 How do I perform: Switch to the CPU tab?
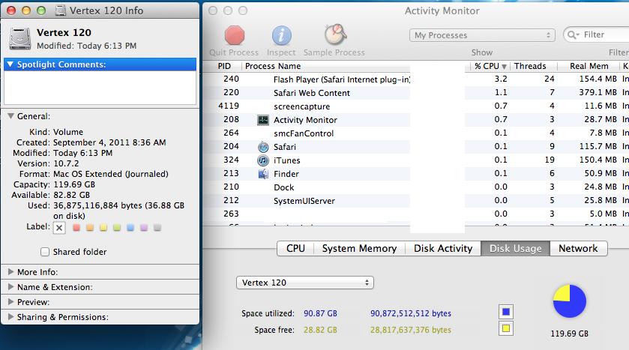pos(295,248)
